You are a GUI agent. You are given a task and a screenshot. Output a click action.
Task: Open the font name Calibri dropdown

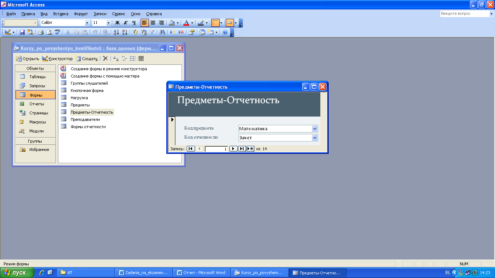point(87,23)
